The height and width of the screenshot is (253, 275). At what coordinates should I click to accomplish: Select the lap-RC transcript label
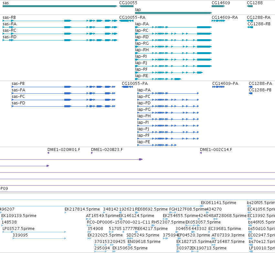pos(142,30)
